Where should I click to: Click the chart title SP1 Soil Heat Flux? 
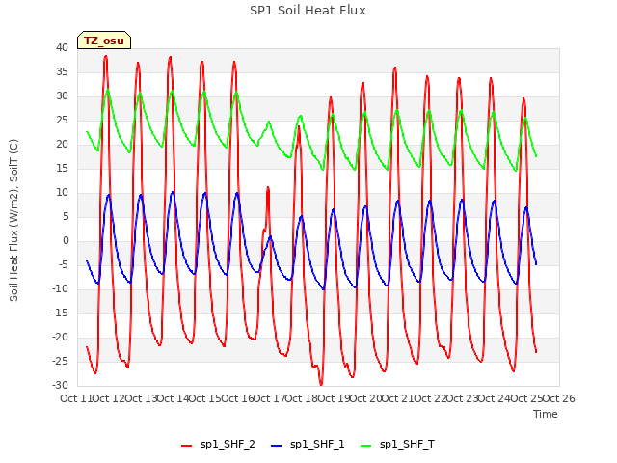tap(308, 11)
